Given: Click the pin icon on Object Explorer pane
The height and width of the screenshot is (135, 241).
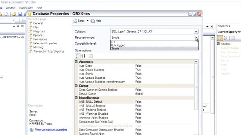Looking at the screenshot, I should point(18,26).
